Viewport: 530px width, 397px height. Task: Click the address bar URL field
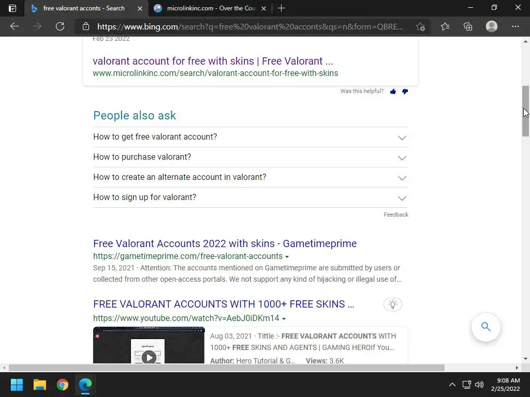[250, 27]
